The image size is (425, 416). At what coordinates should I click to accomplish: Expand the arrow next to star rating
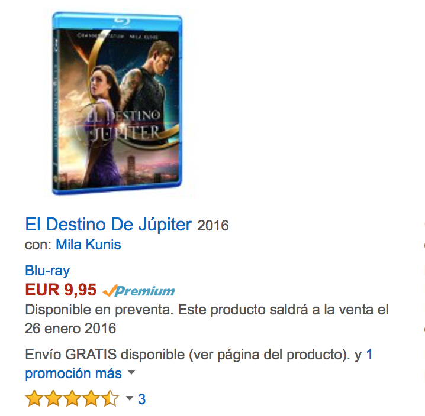pyautogui.click(x=130, y=398)
